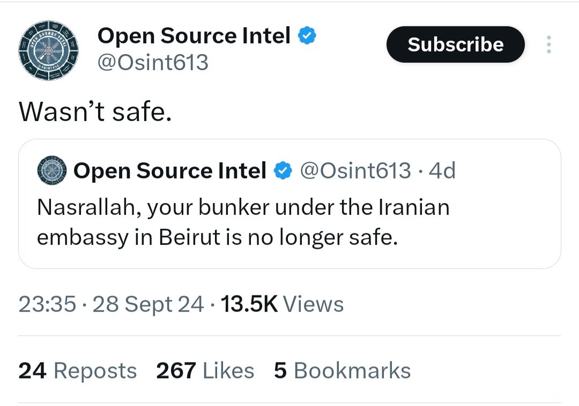Click the blue verified badge beside the author name
The width and height of the screenshot is (579, 406).
coord(307,35)
